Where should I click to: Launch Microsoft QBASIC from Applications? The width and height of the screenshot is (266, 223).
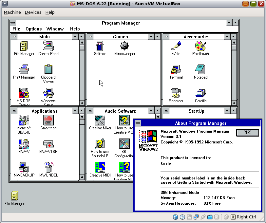tap(23, 121)
